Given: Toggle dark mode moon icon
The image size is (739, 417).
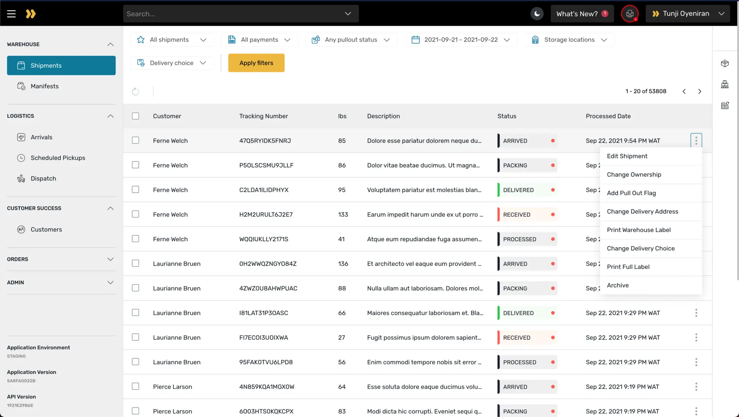Looking at the screenshot, I should (537, 14).
